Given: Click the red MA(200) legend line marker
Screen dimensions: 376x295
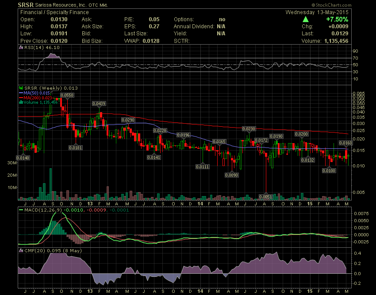Looking at the screenshot, I should (x=21, y=98).
